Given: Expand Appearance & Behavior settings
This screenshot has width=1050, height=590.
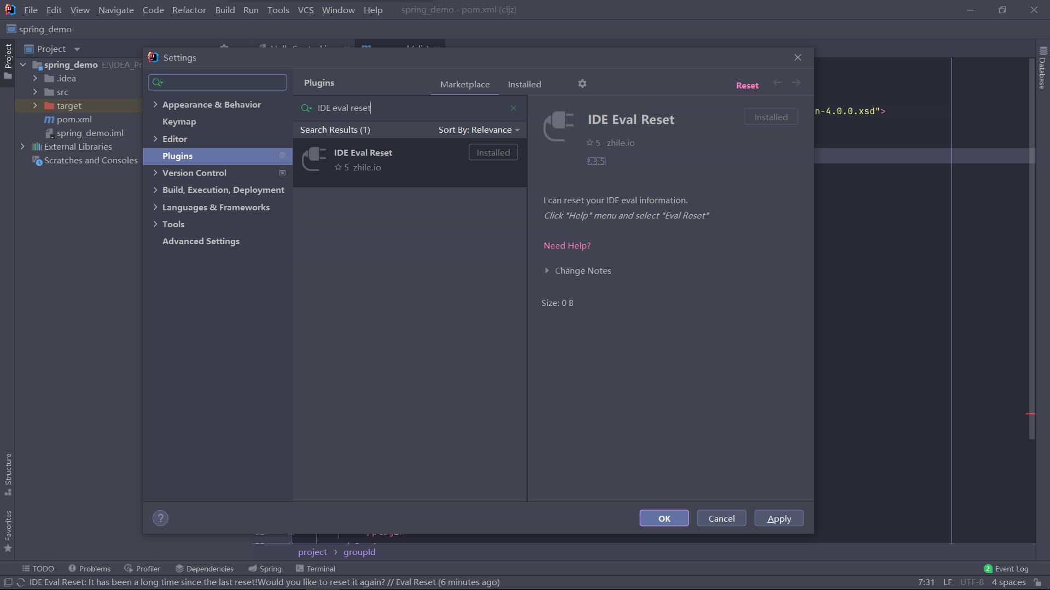Looking at the screenshot, I should tap(155, 104).
